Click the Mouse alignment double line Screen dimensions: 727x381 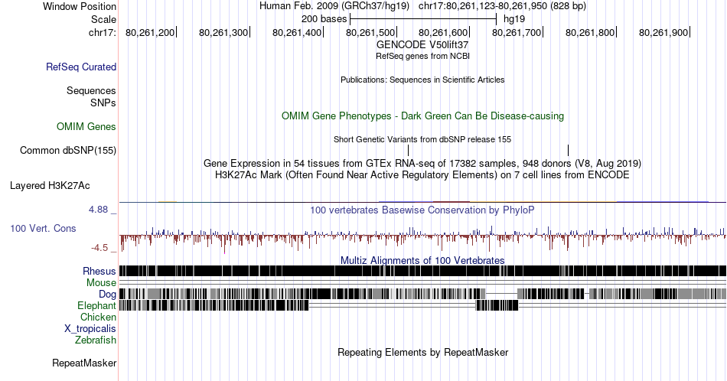click(422, 283)
